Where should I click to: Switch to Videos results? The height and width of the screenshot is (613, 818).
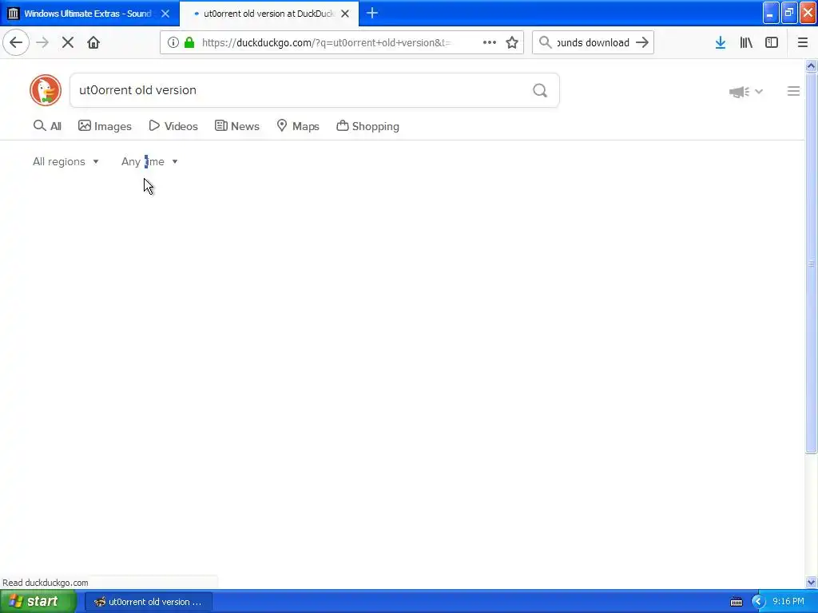coord(173,126)
